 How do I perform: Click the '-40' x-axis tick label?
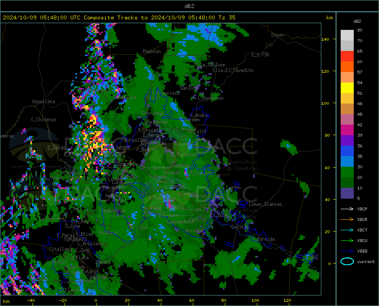[x=31, y=300]
